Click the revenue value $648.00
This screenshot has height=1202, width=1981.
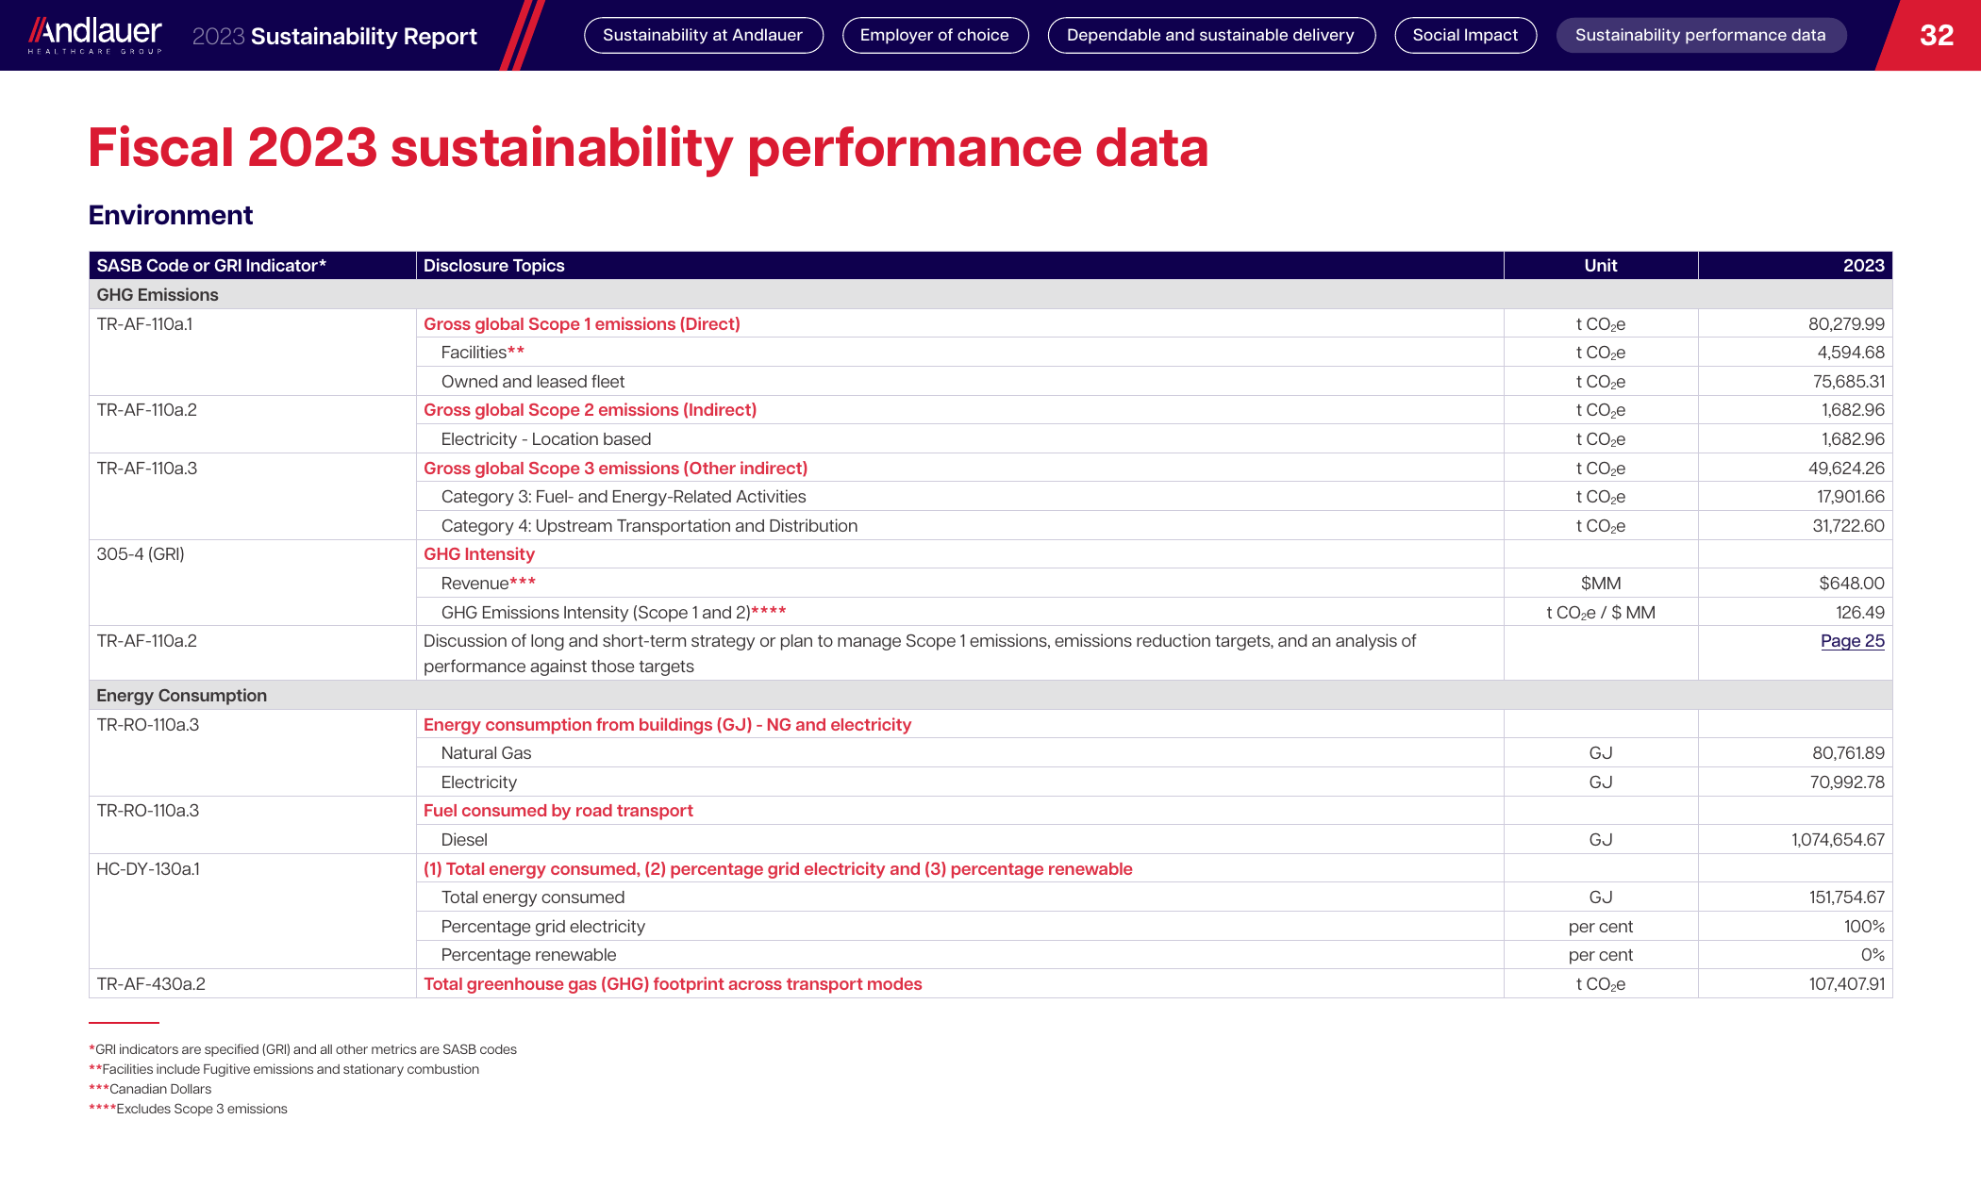1851,584
